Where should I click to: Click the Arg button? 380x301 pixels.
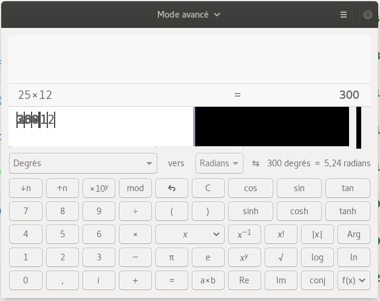tap(354, 234)
